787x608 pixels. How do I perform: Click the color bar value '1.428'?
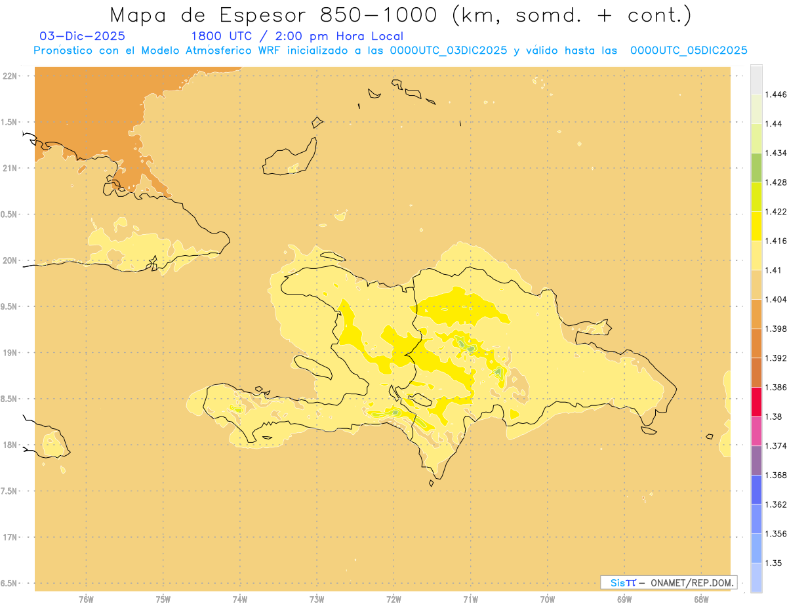click(x=775, y=182)
